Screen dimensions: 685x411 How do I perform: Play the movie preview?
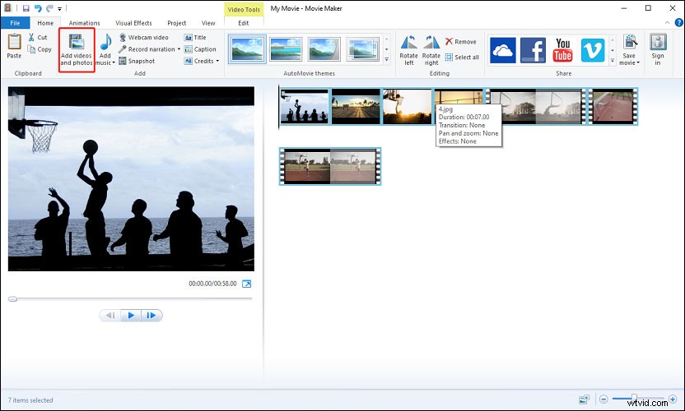point(131,315)
